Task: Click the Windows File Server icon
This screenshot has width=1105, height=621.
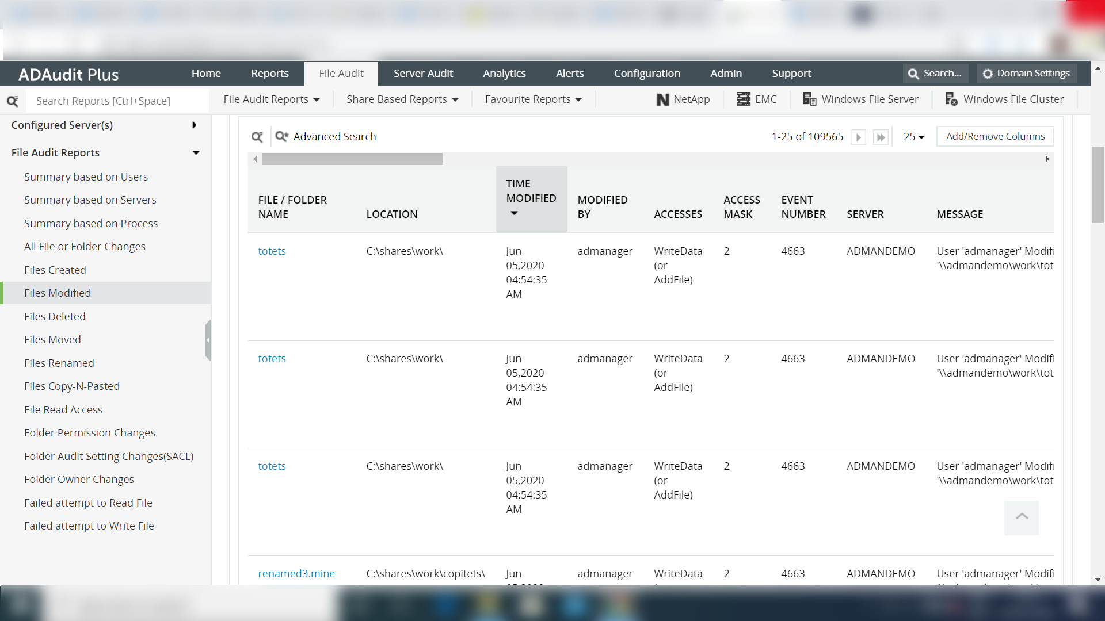Action: [809, 99]
